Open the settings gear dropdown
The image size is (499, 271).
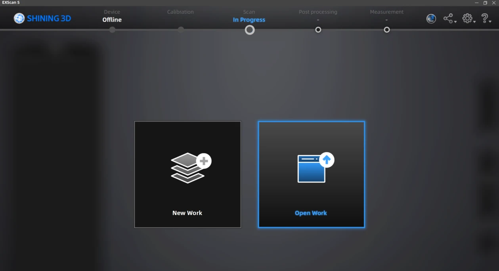pyautogui.click(x=469, y=19)
